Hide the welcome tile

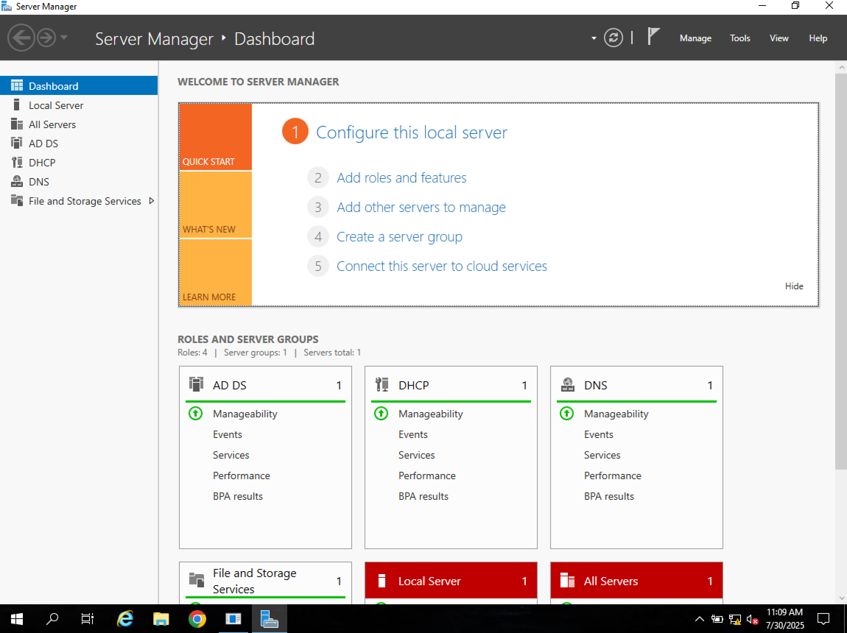pos(794,286)
